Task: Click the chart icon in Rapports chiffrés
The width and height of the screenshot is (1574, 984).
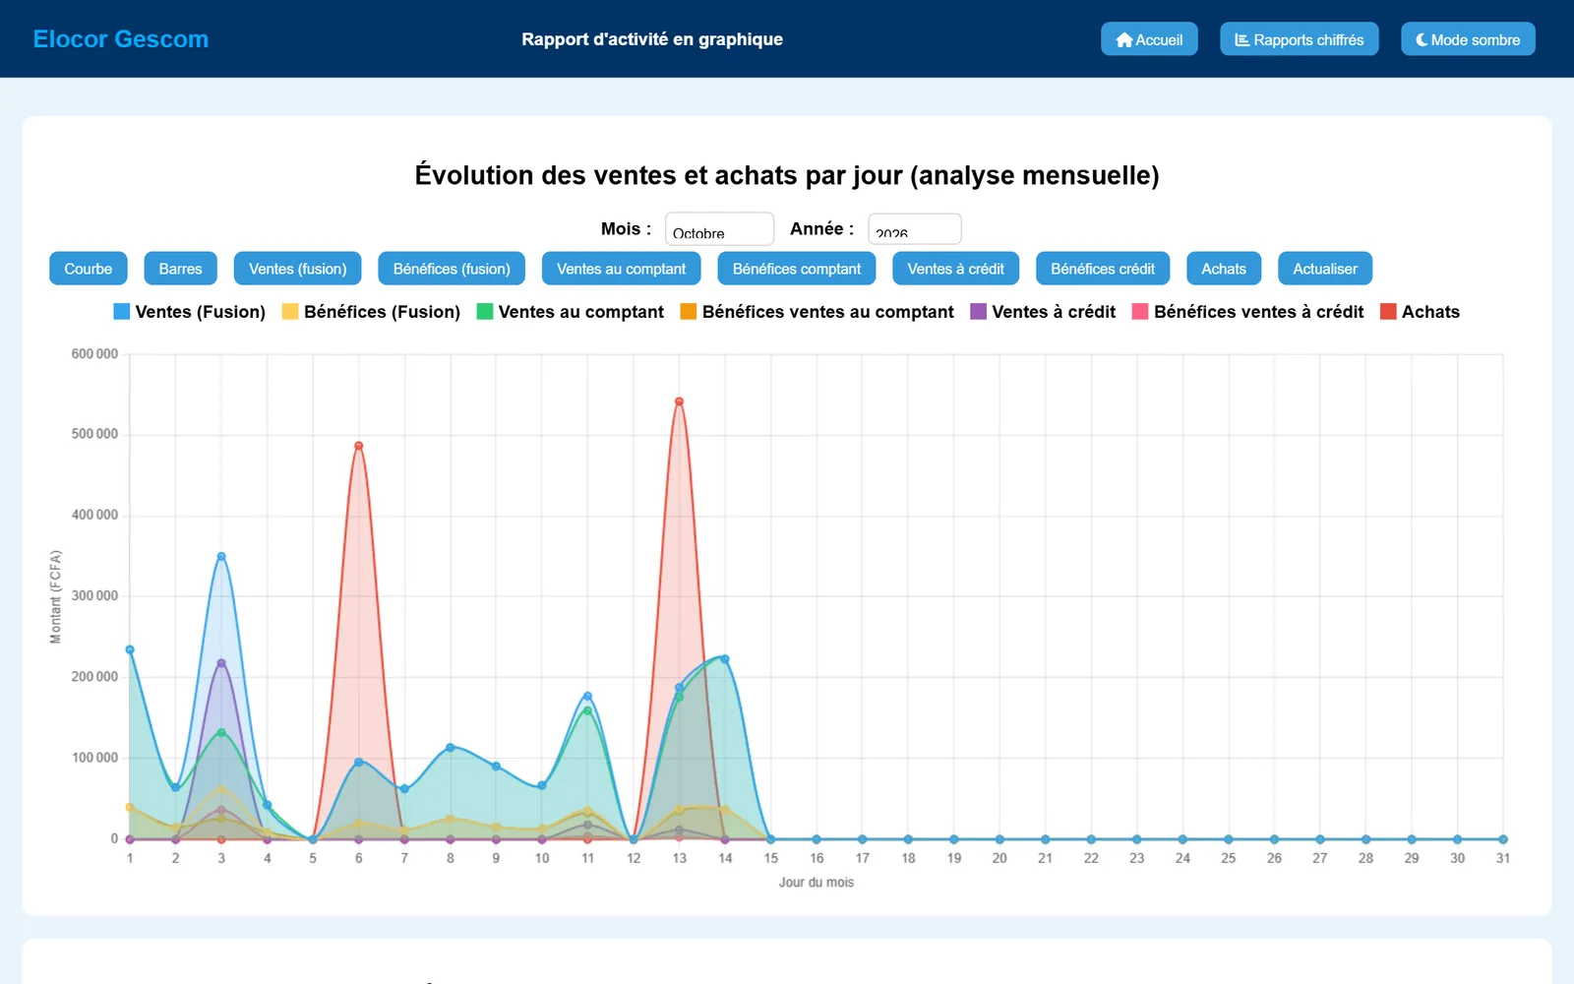Action: point(1242,40)
